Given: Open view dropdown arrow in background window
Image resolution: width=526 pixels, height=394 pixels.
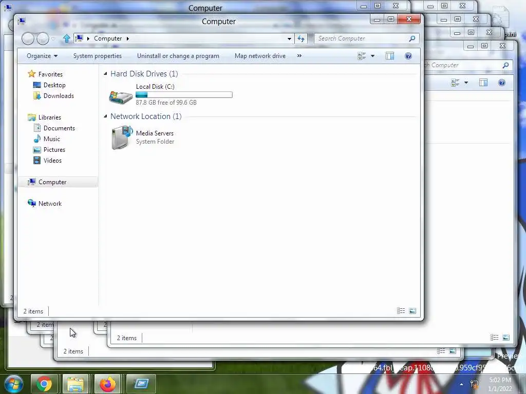Looking at the screenshot, I should pos(466,83).
